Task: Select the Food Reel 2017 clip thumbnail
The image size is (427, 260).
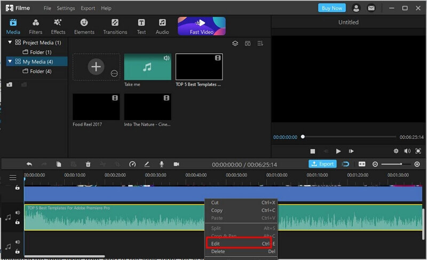Action: 96,107
